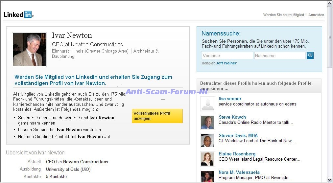Visit the Elaine Rosenberg name link
This screenshot has height=183, width=333.
tap(237, 154)
